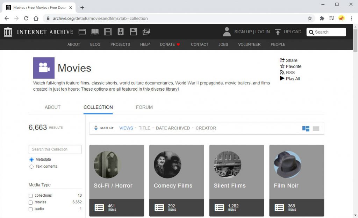This screenshot has height=218, width=358.
Task: Click the list icon on Sci-Fi / Horror card
Action: [99, 208]
